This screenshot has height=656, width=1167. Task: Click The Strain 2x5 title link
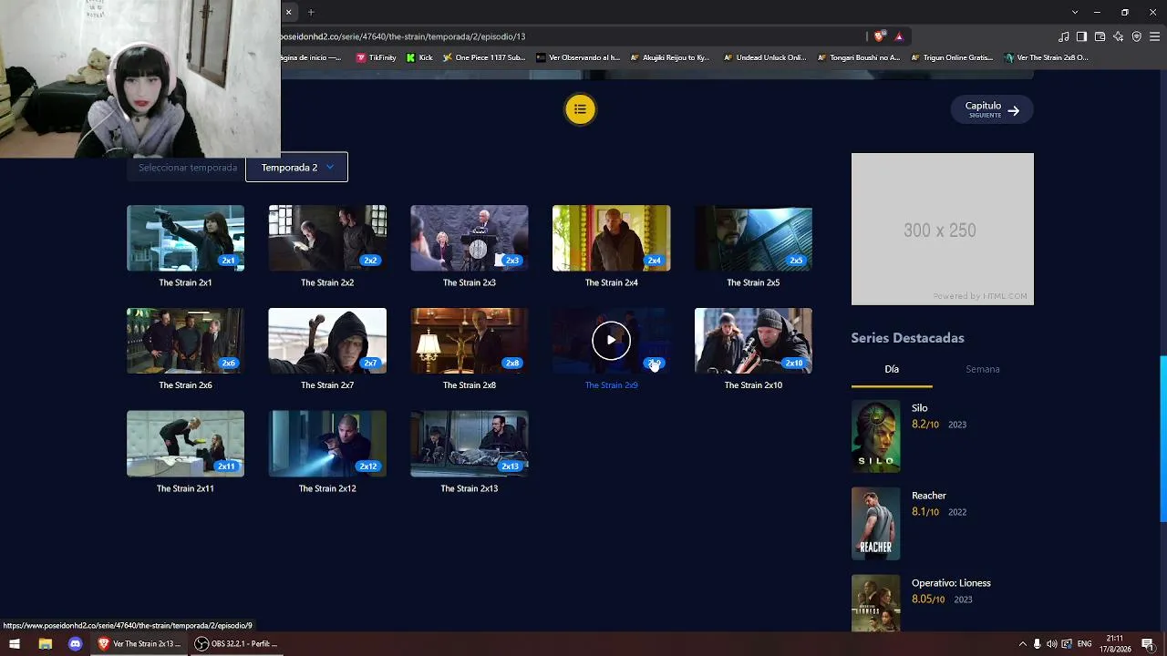[x=753, y=282]
